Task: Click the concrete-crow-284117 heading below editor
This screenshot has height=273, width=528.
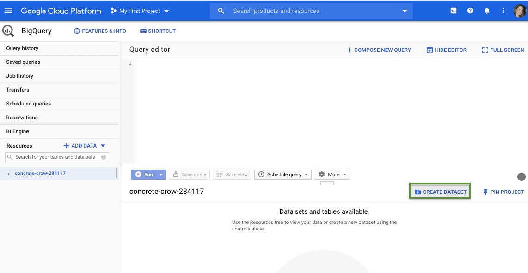Action: click(x=167, y=192)
